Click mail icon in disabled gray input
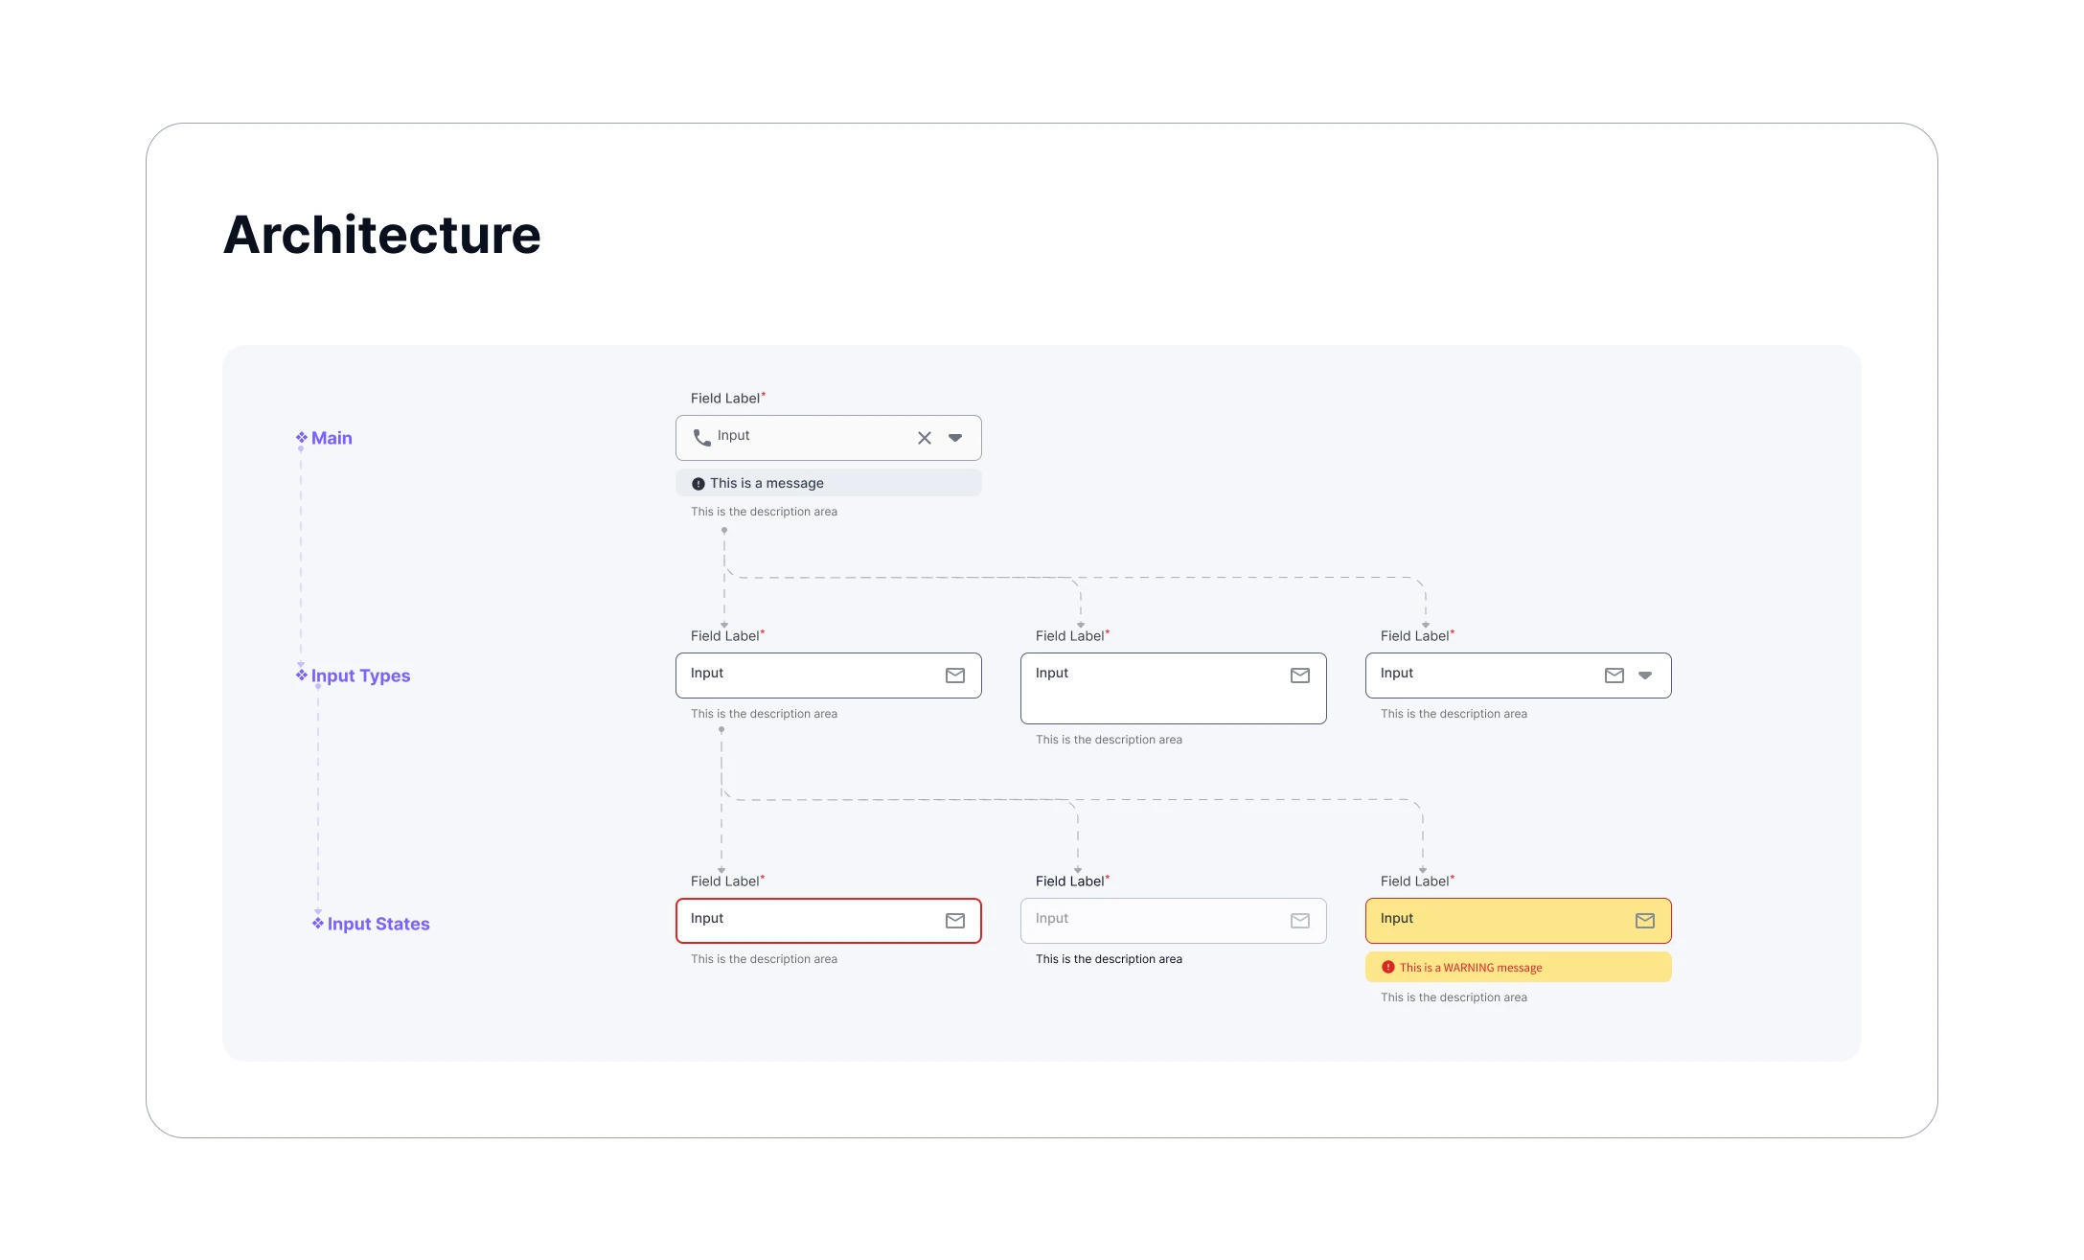Screen dimensions: 2084x1260 point(1299,921)
